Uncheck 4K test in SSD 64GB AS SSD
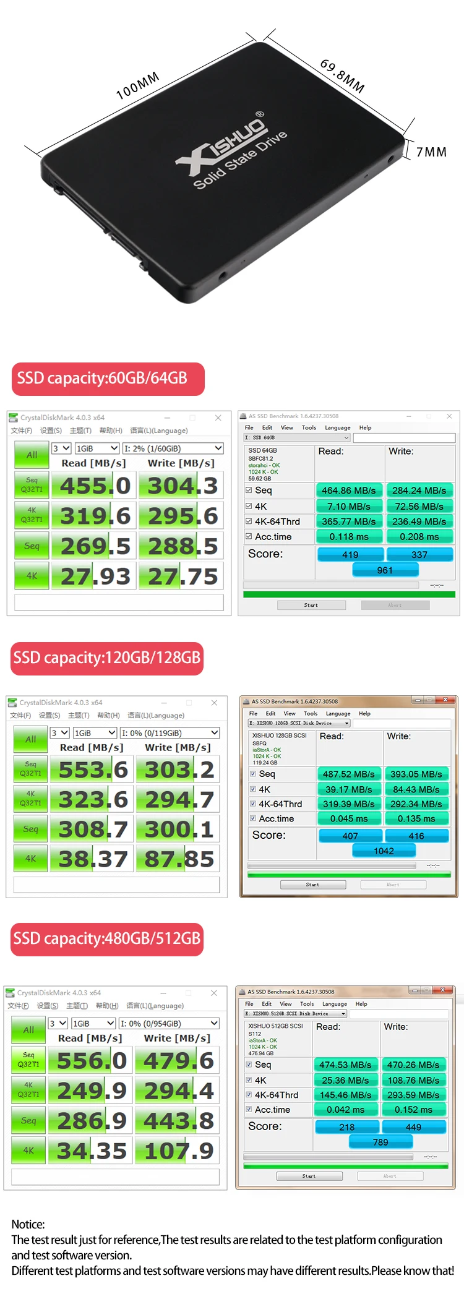The width and height of the screenshot is (464, 1299). point(249,506)
